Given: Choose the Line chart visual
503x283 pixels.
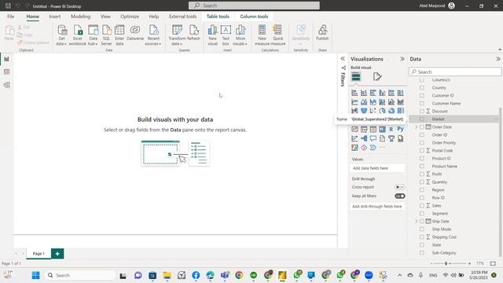Looking at the screenshot, I should click(x=354, y=101).
